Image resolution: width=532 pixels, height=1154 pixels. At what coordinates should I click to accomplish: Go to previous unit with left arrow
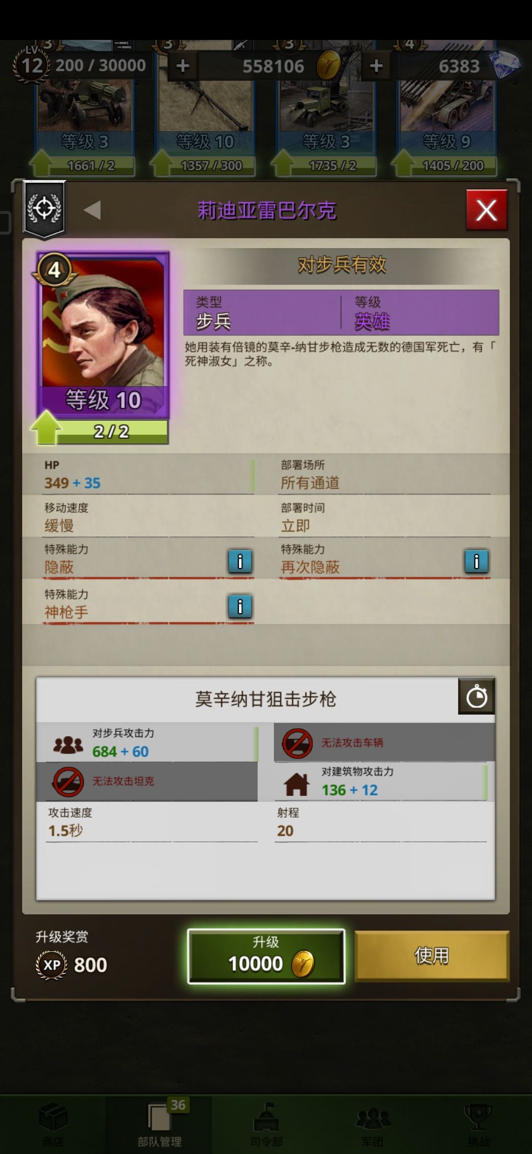coord(92,210)
